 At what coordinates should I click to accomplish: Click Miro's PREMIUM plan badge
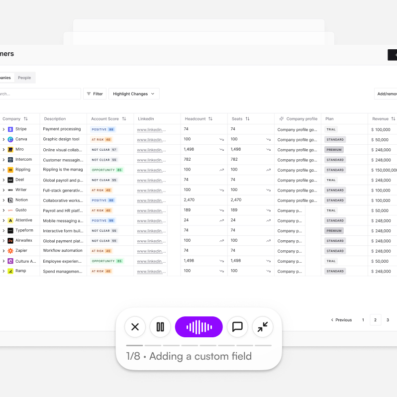tap(334, 150)
